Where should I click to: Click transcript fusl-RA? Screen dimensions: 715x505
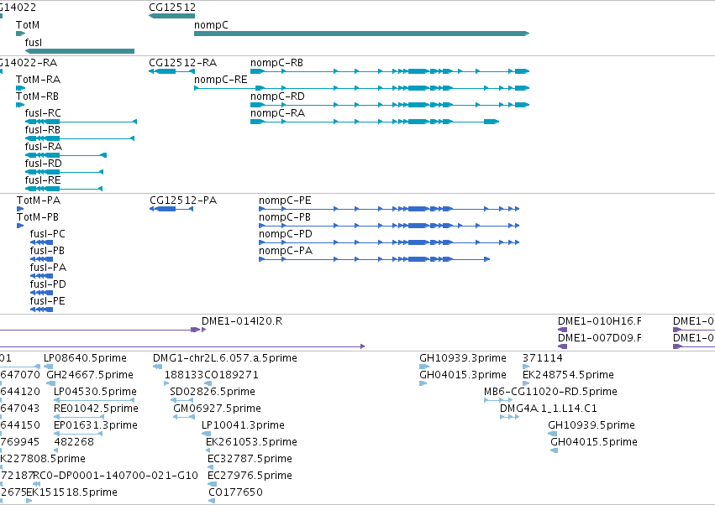(x=66, y=155)
